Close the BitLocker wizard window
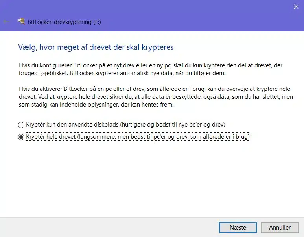 pyautogui.click(x=296, y=6)
